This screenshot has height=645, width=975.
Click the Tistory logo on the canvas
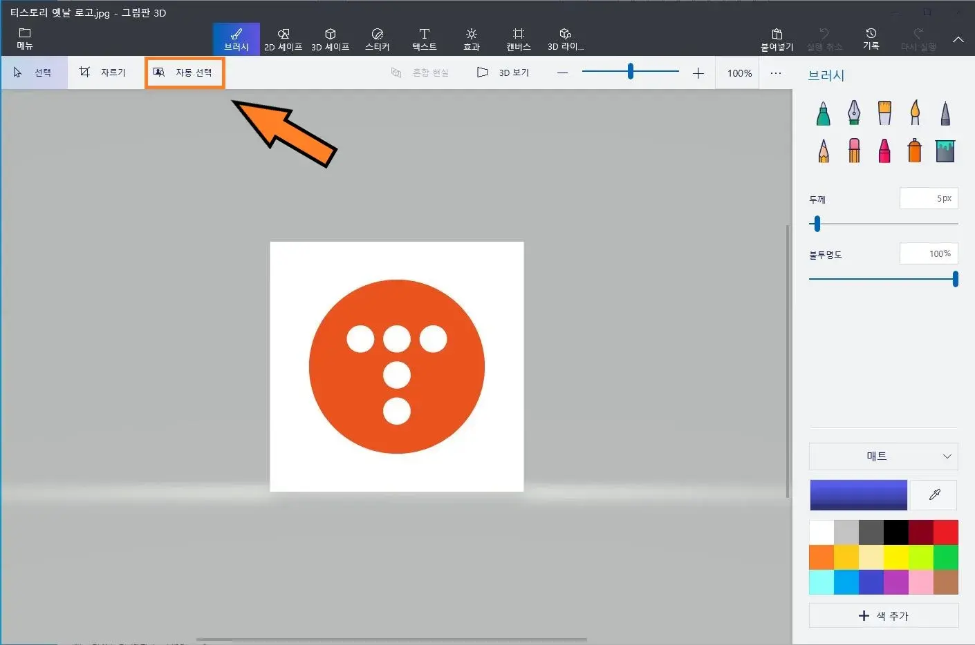click(397, 367)
